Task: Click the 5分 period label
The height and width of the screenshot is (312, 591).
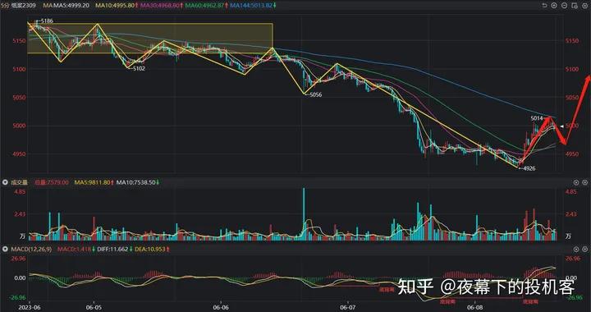Action: (x=5, y=6)
